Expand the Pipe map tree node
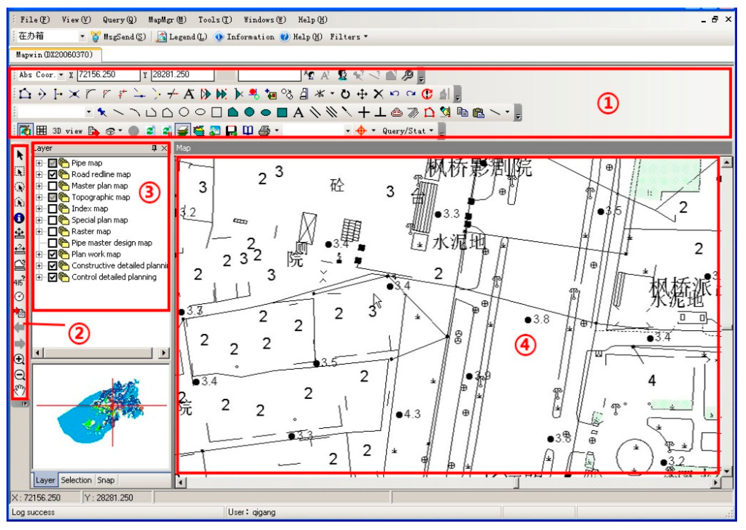Viewport: 746px width, 530px height. click(x=39, y=163)
